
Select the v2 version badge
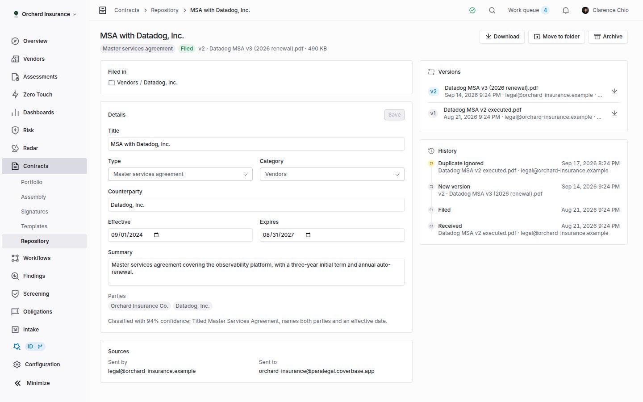[x=433, y=92]
